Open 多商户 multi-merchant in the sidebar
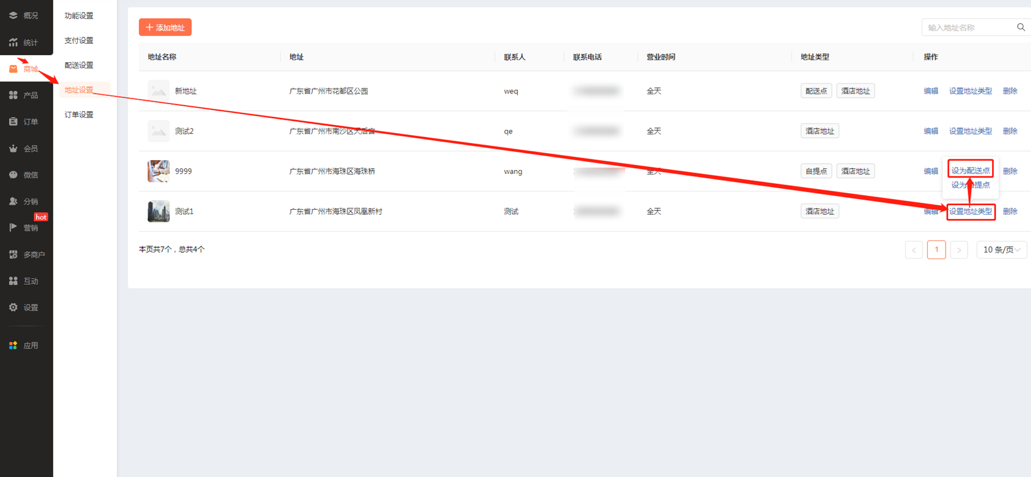Screen dimensions: 1031x477 coord(27,255)
